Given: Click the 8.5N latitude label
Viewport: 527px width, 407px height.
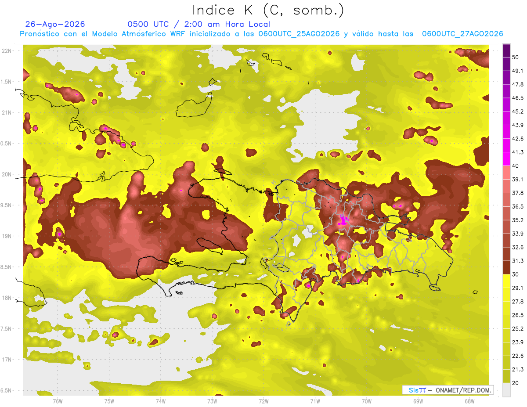Looking at the screenshot, I should click(x=6, y=267).
